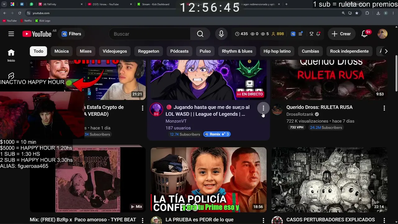Show more filter chips with right arrow

pos(386,51)
